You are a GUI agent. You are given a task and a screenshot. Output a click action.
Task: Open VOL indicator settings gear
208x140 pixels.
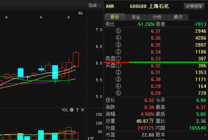[72, 110]
